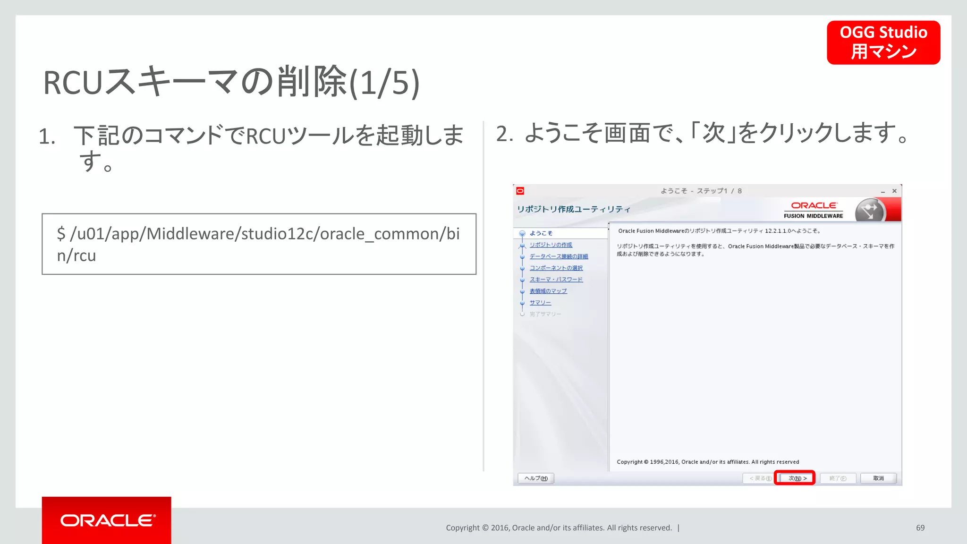Open the コンポーネントの選択 step link
This screenshot has height=544, width=967.
click(x=556, y=268)
